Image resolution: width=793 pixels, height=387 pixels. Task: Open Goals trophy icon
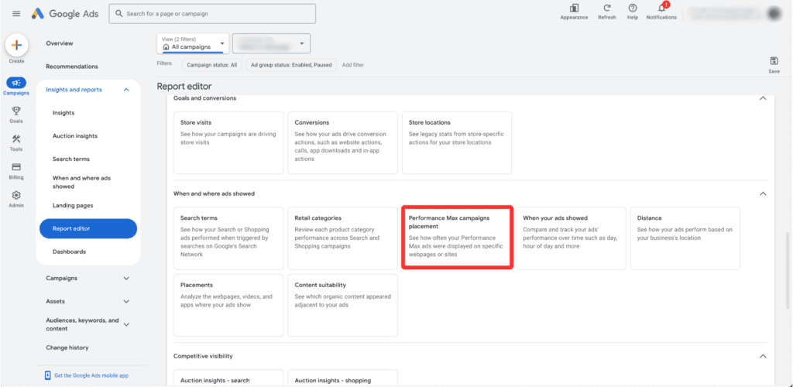(16, 111)
